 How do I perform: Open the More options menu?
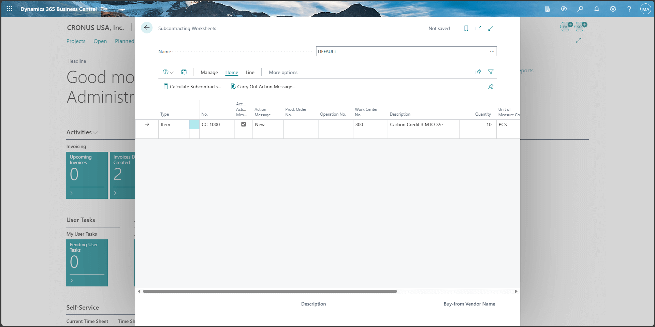[x=283, y=72]
